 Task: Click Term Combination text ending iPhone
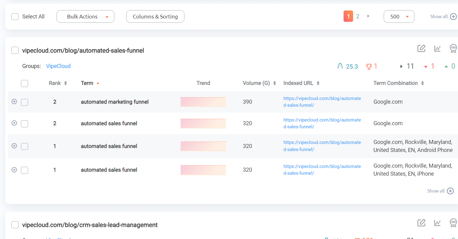413,170
